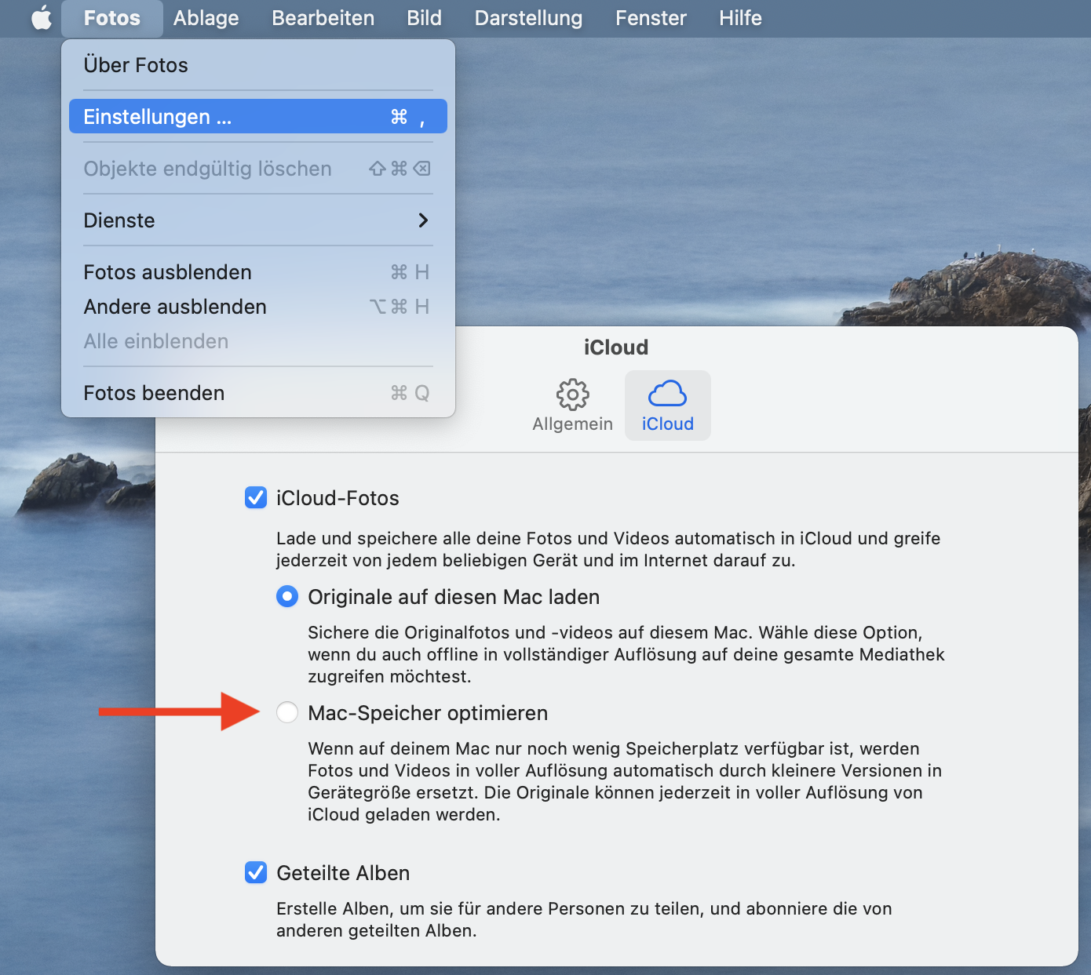Open the Bearbeiten menu

click(323, 18)
